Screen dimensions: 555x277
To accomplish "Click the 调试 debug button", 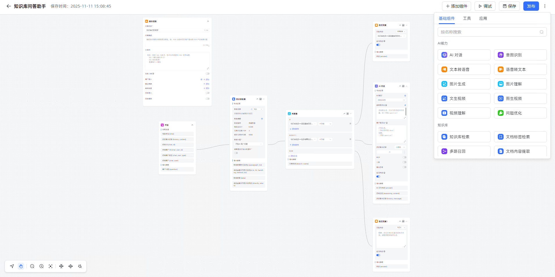I will (x=485, y=6).
